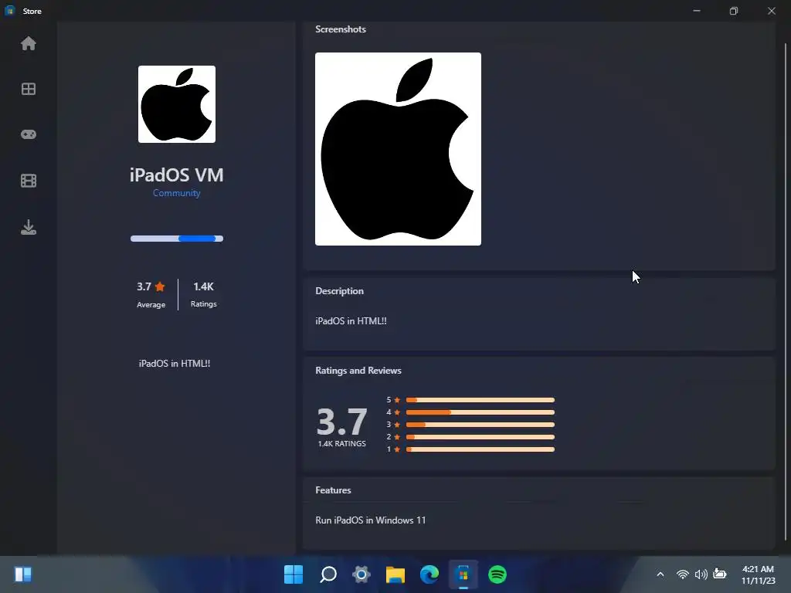
Task: Open the Movies & TV film icon
Action: (x=29, y=181)
